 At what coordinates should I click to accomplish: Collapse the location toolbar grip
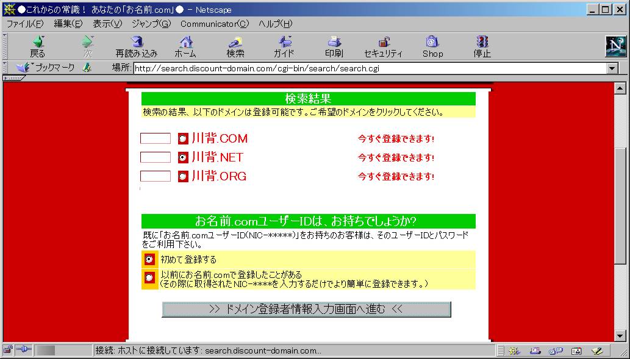tap(5, 68)
